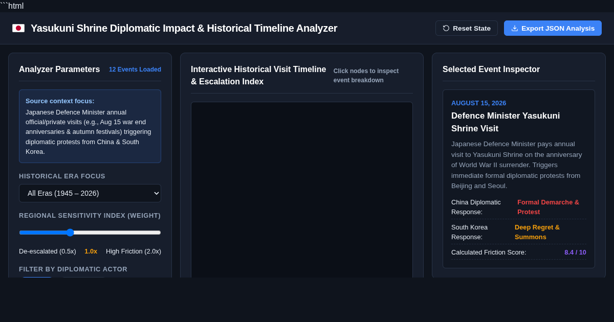Screen dimensions: 614x322
Task: Adjust the Regional Sensitivity Index slider
Action: tap(90, 233)
